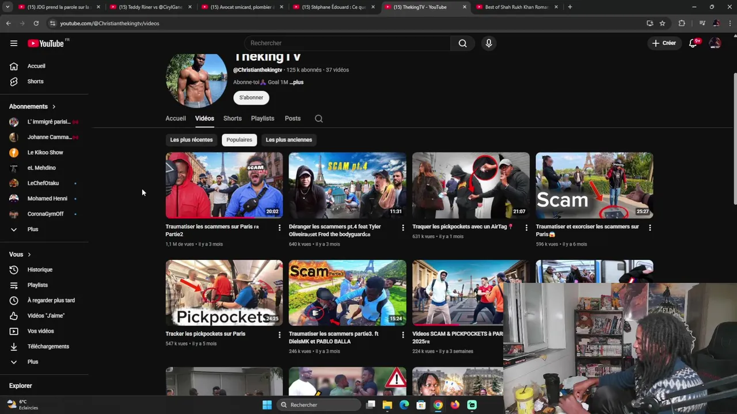Switch to the channel Playlists tab
The image size is (737, 414).
point(263,118)
